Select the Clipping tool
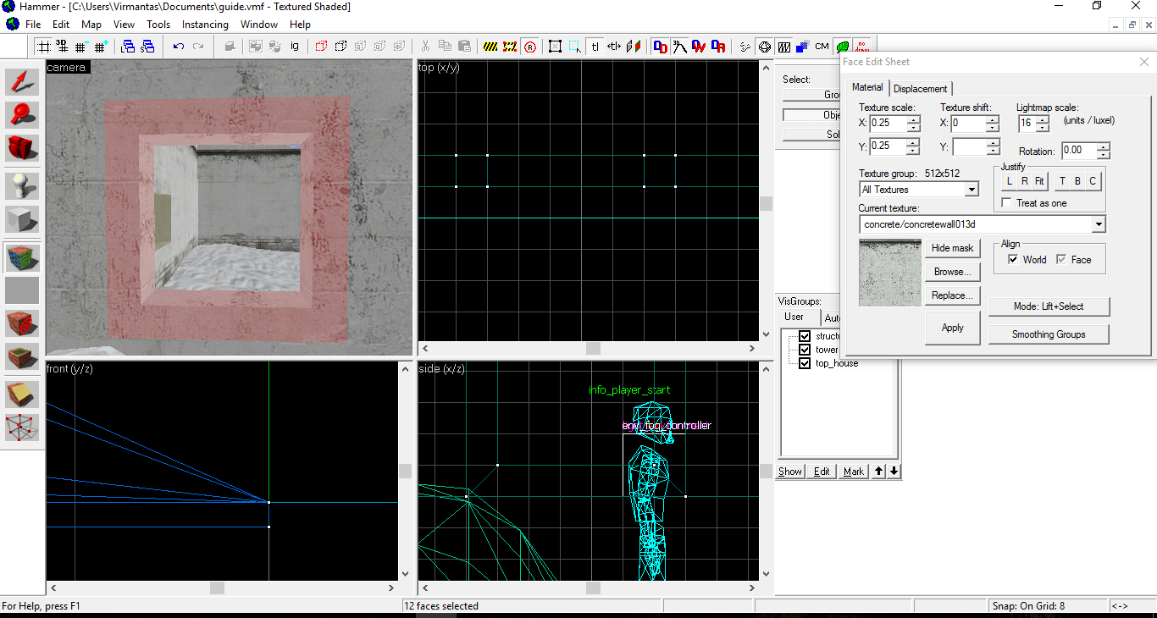This screenshot has width=1157, height=618. 23,394
